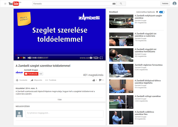Open title link Zambelli véglemez forrasztása
The image size is (178, 127).
coord(149,65)
